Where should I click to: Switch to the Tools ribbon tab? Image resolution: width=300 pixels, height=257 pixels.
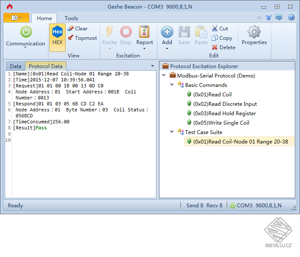(x=71, y=18)
